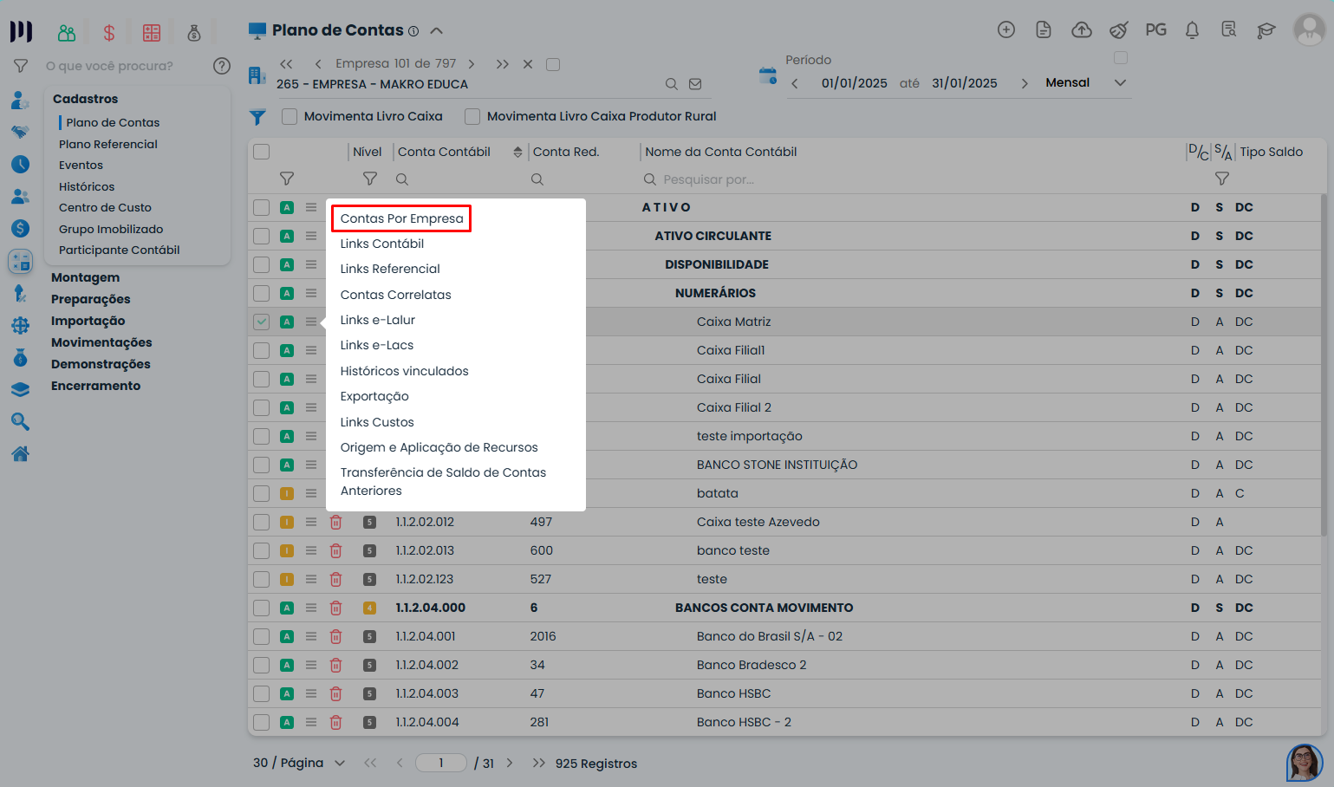The image size is (1334, 787).
Task: Uncheck the Caixa Matriz row checkbox
Action: (261, 322)
